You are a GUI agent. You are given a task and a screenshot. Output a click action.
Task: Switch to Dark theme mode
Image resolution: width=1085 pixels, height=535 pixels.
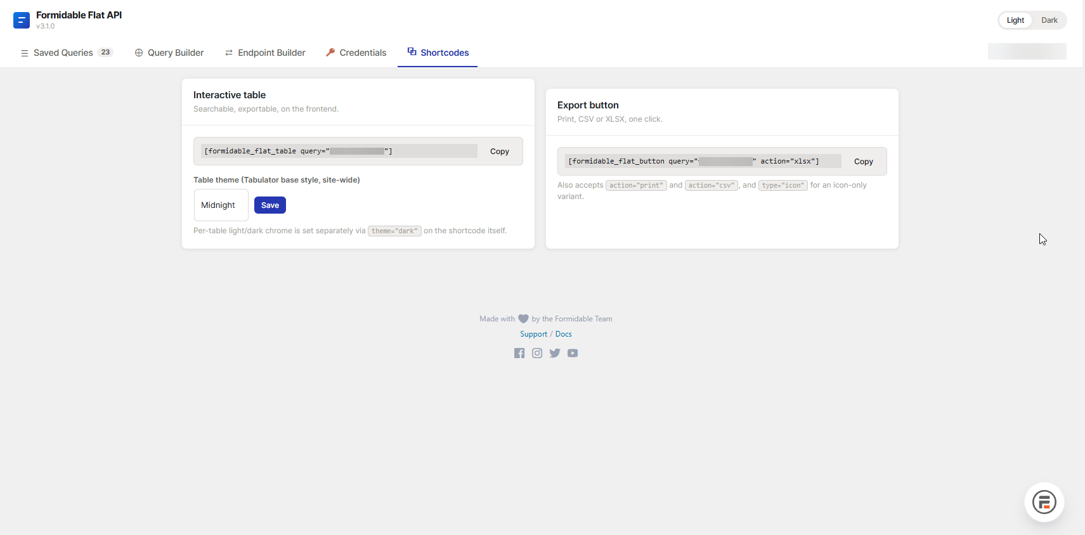point(1049,20)
